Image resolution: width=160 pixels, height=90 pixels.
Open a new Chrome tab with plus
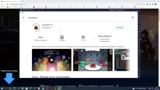(22, 1)
